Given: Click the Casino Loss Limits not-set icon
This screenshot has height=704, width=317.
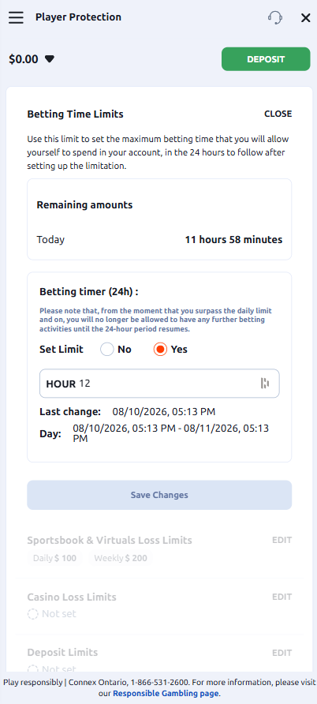Looking at the screenshot, I should (33, 614).
